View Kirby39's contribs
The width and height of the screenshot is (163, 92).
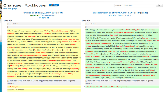pyautogui.click(x=127, y=15)
